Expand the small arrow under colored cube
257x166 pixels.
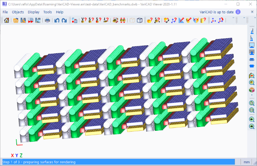click(x=252, y=95)
